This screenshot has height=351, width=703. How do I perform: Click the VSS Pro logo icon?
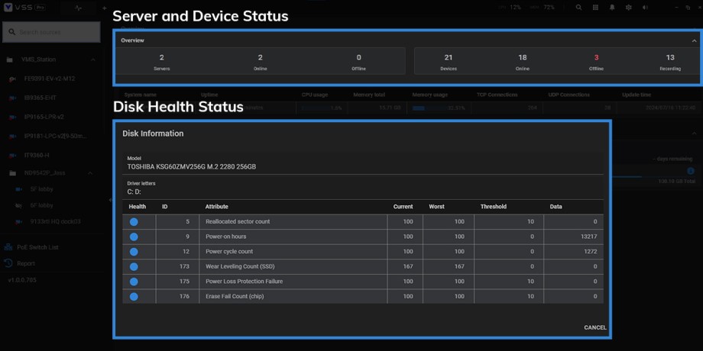tap(8, 8)
